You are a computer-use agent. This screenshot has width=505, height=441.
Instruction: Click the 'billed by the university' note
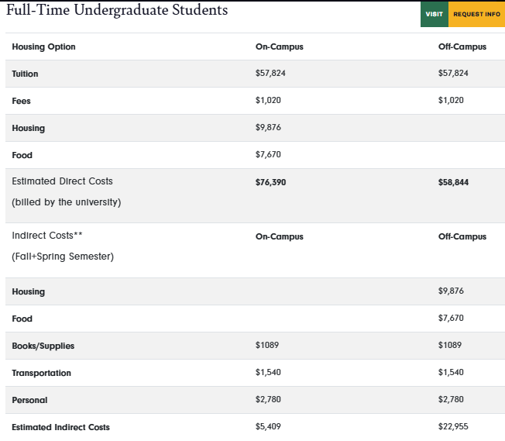(67, 202)
